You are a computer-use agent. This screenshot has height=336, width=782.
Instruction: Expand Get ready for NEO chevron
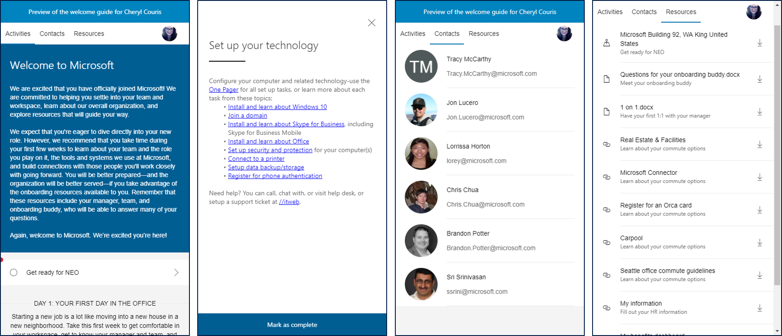(x=176, y=272)
